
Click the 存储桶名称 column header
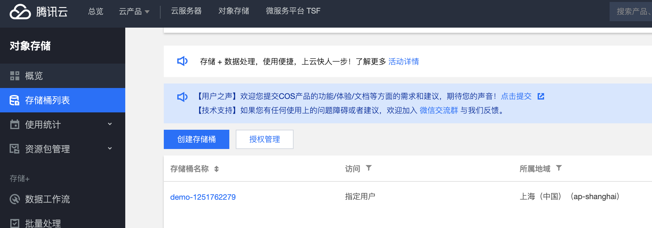point(189,169)
